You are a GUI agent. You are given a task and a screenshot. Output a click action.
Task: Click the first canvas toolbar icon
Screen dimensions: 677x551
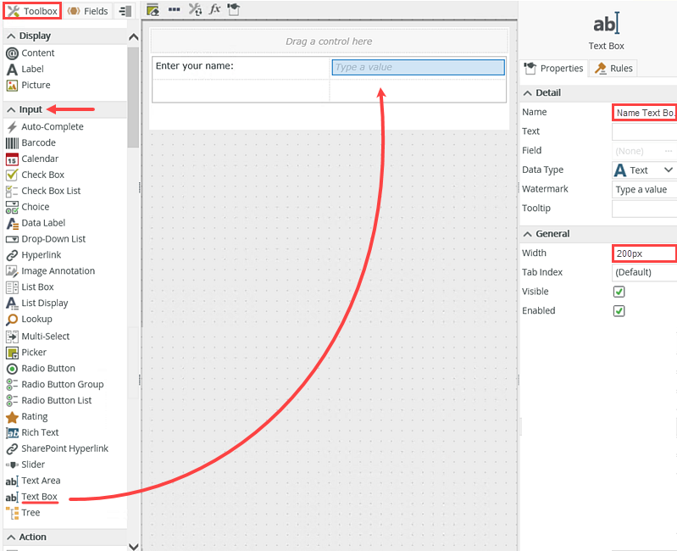pyautogui.click(x=153, y=9)
